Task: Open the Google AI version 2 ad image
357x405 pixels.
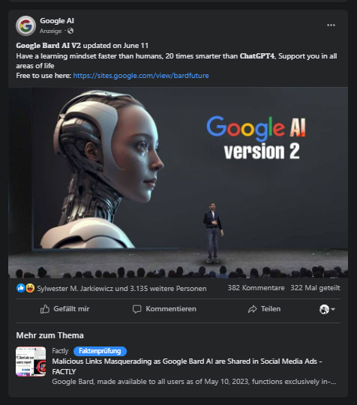Action: click(178, 182)
